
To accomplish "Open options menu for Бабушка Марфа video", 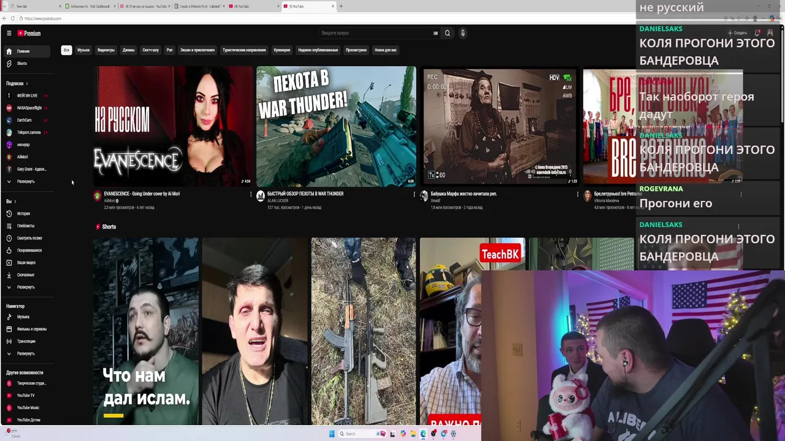I will coord(577,195).
